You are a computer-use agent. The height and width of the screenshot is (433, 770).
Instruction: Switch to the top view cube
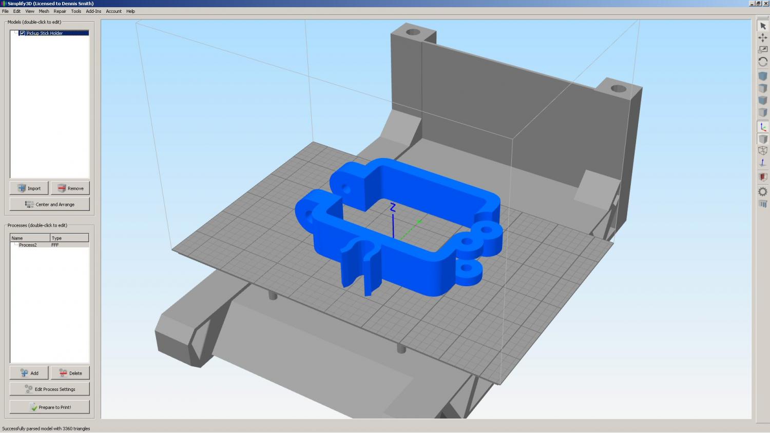763,88
